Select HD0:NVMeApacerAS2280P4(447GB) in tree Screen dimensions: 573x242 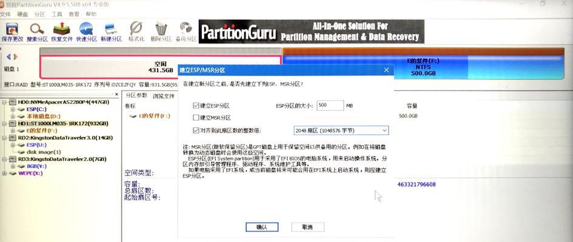63,102
